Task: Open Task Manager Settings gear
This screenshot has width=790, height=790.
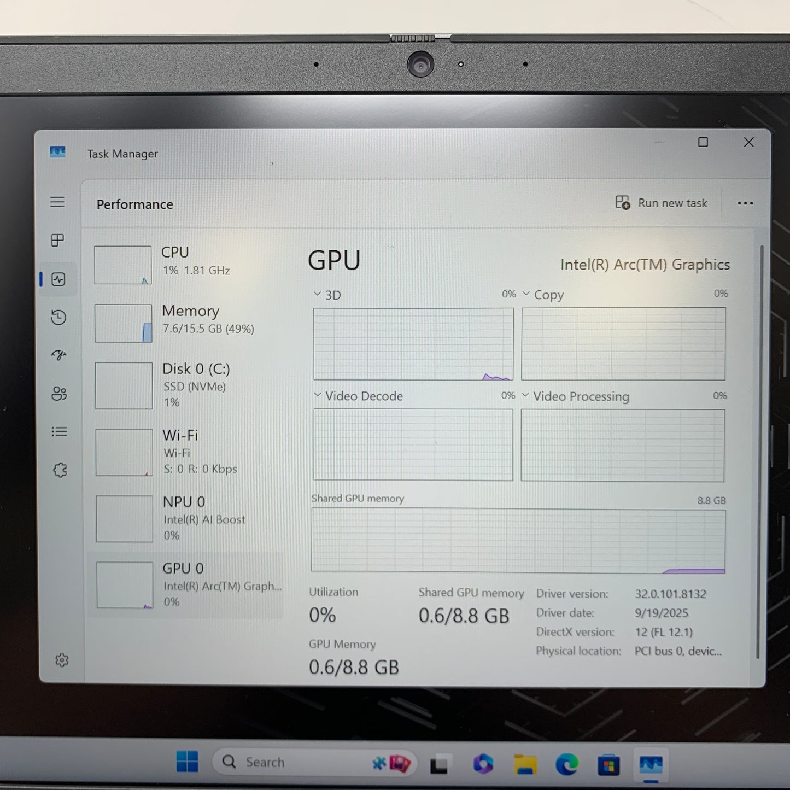Action: [62, 660]
